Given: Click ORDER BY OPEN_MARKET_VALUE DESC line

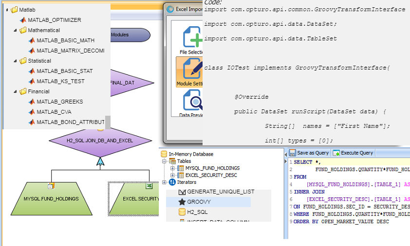Looking at the screenshot, I should click(341, 222).
